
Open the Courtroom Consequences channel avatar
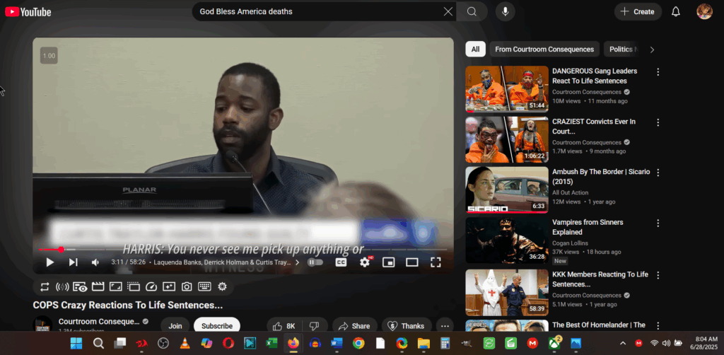(43, 324)
